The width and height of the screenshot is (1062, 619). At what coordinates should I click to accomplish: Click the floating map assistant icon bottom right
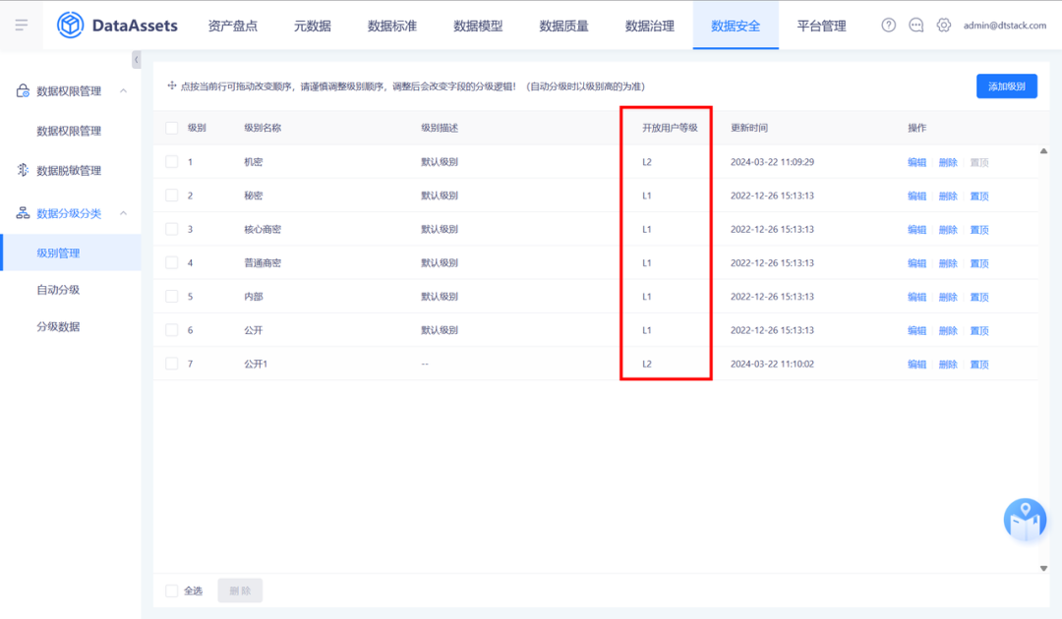(x=1025, y=519)
